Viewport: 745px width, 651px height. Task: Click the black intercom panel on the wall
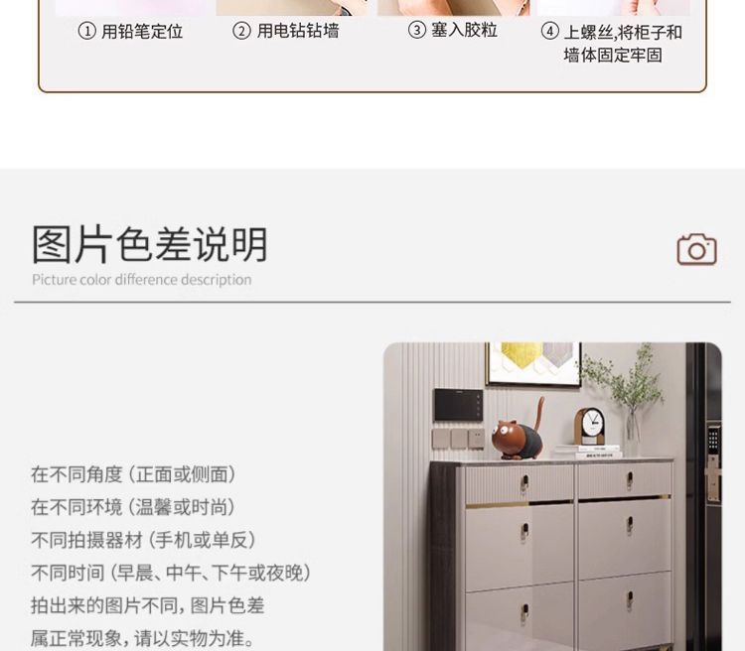pos(458,405)
